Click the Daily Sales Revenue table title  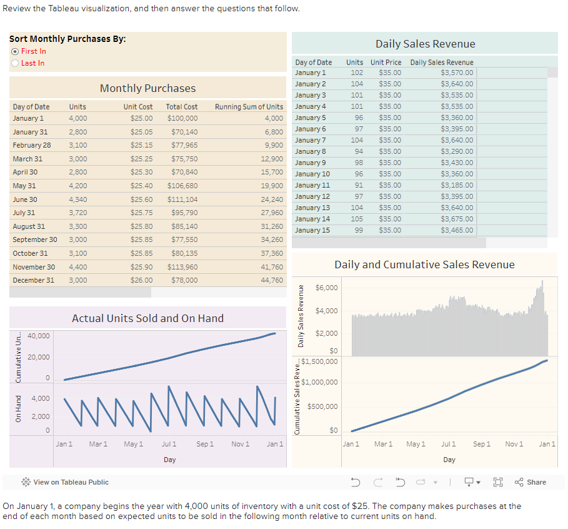[425, 43]
